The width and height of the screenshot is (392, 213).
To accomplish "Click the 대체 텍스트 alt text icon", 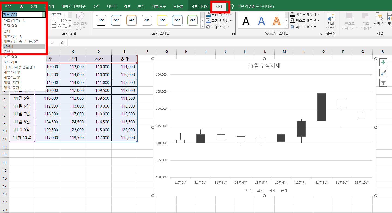I will [331, 17].
